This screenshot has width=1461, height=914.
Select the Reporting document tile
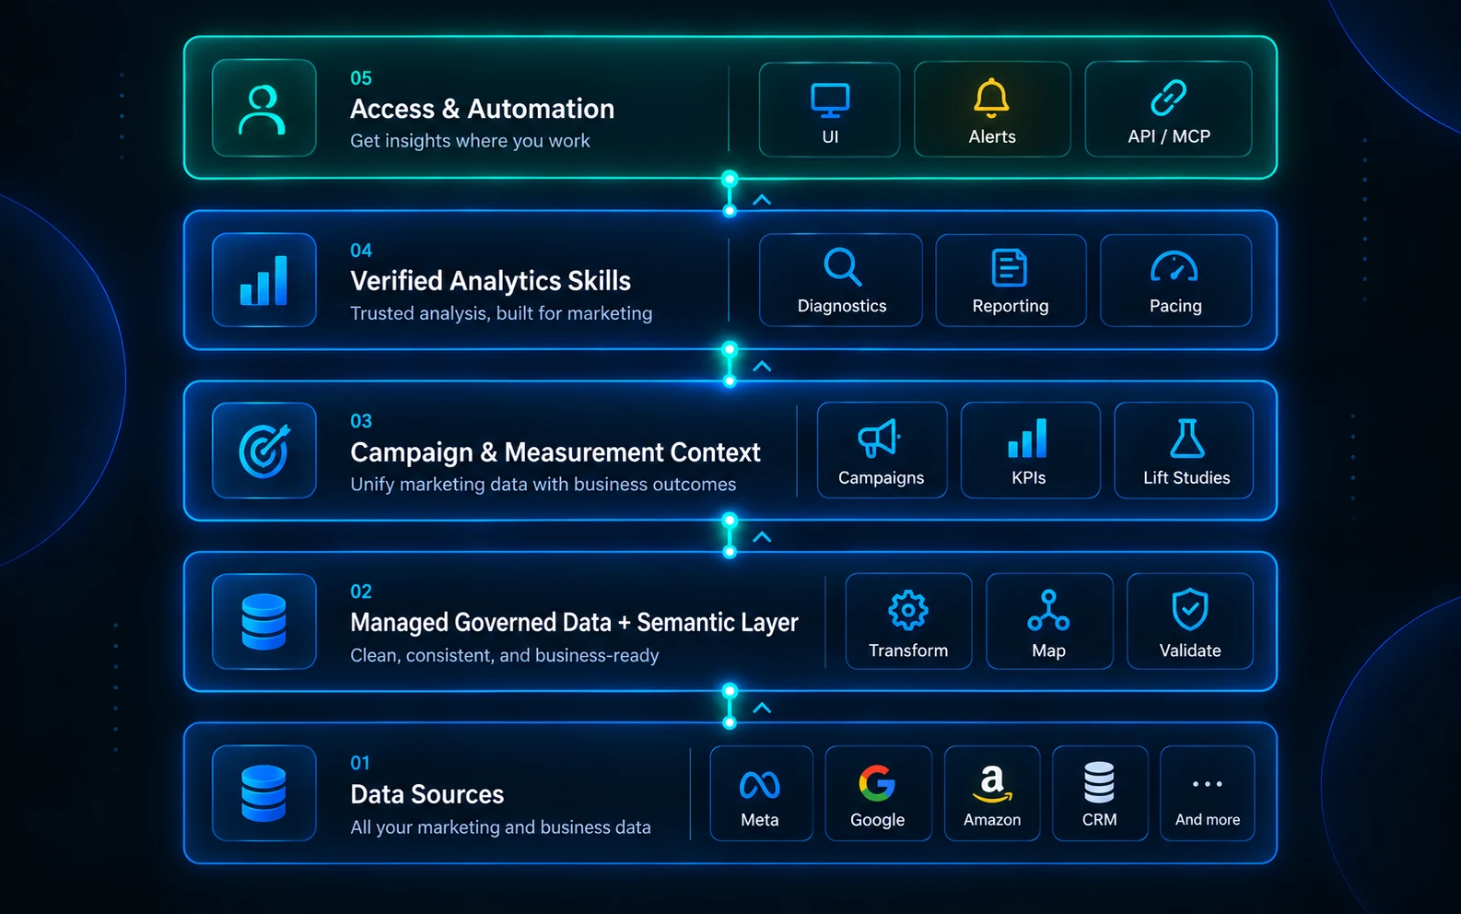tap(1011, 280)
